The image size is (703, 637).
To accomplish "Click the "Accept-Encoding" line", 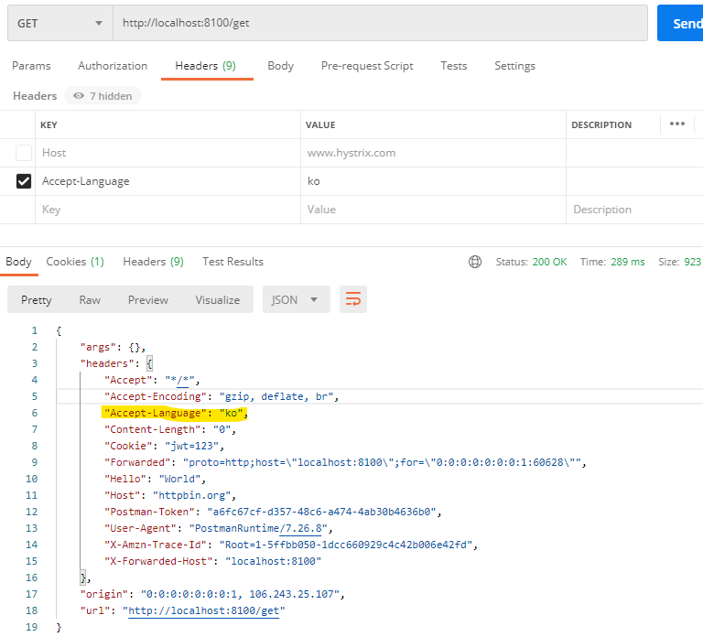I will (222, 396).
